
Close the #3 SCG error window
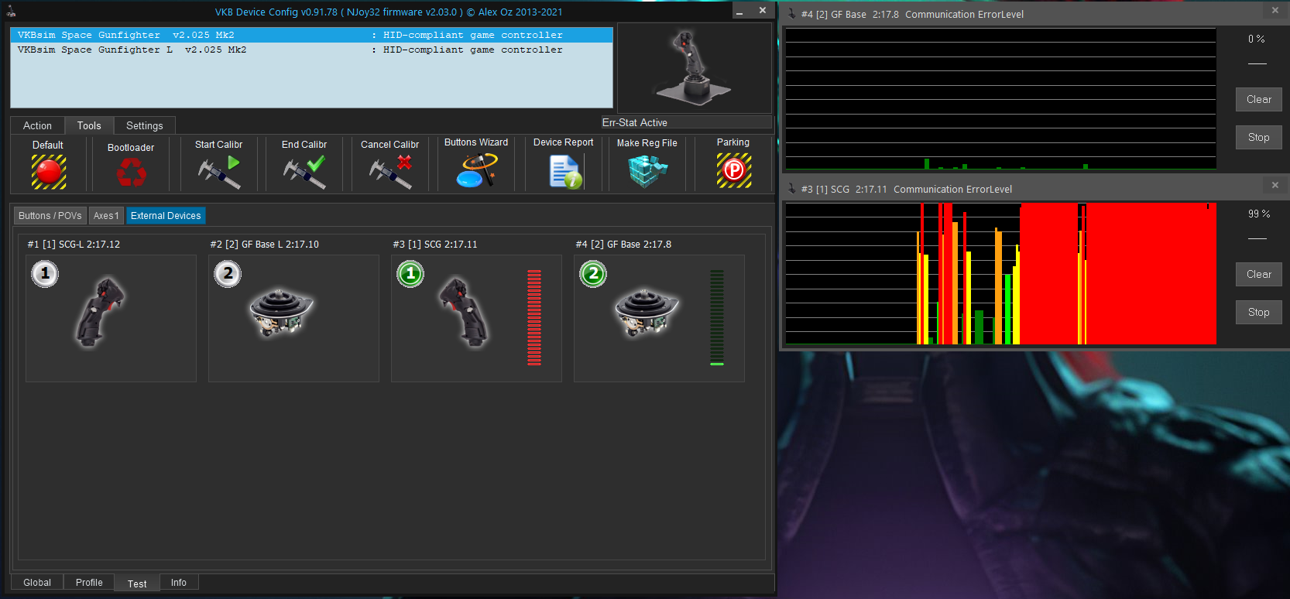[1275, 185]
